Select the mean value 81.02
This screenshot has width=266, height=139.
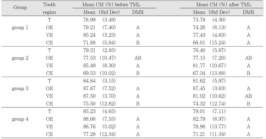click(198, 96)
